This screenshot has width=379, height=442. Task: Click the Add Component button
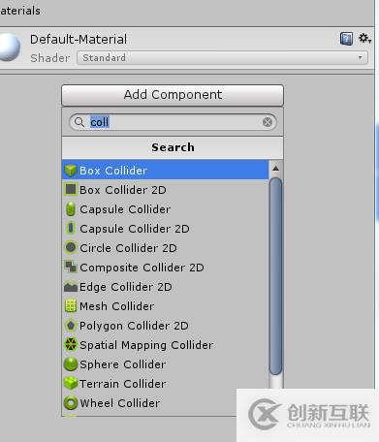point(173,95)
